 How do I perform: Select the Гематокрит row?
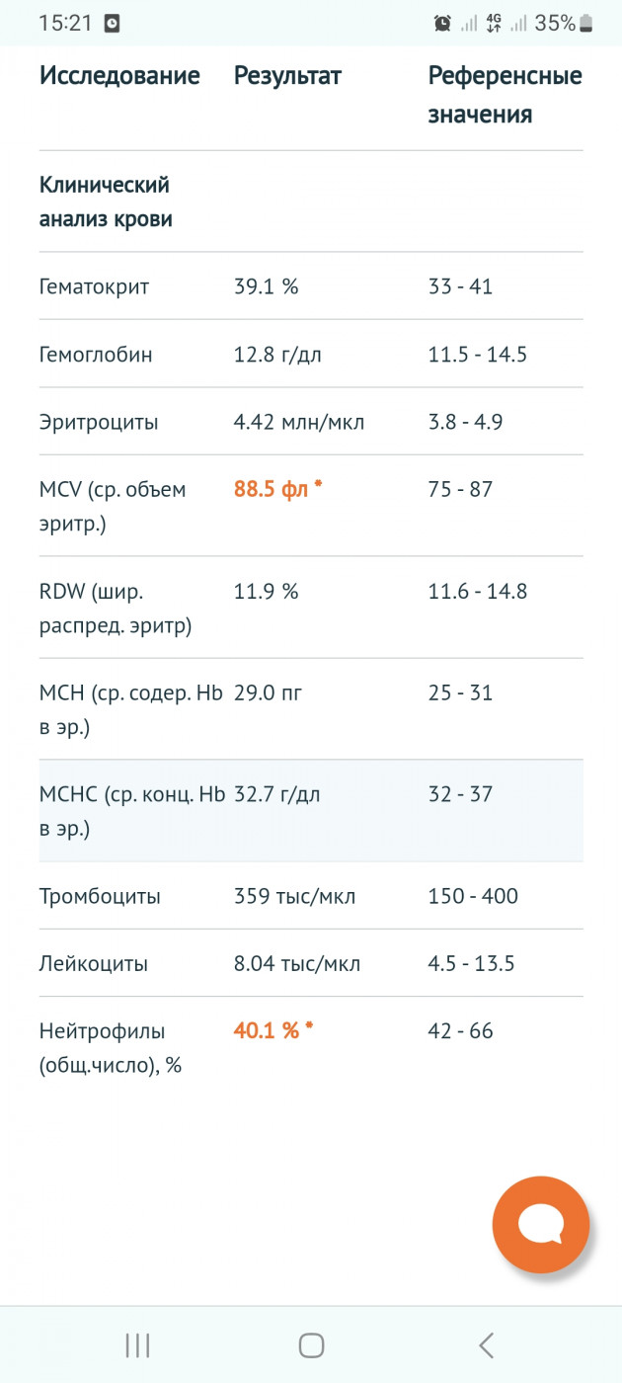coord(311,286)
